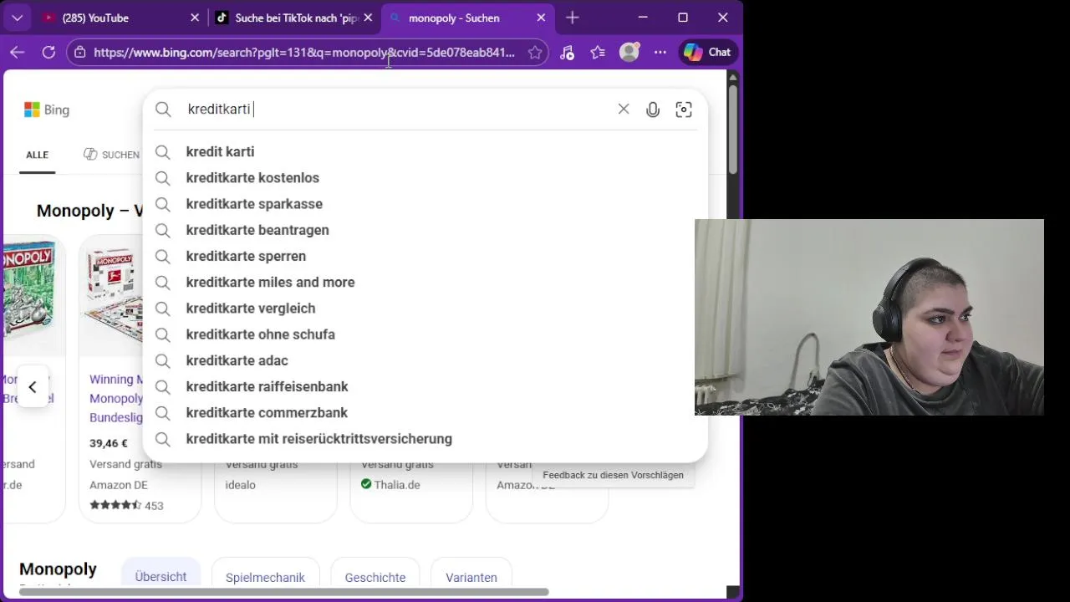Expand the tab actions chevron menu
This screenshot has height=602, width=1070.
coord(17,18)
